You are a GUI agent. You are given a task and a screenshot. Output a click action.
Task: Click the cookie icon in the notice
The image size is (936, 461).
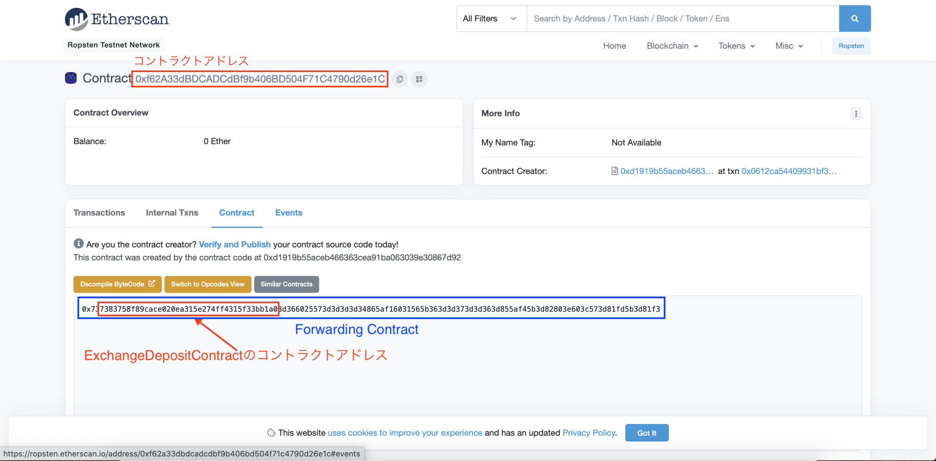coord(272,433)
